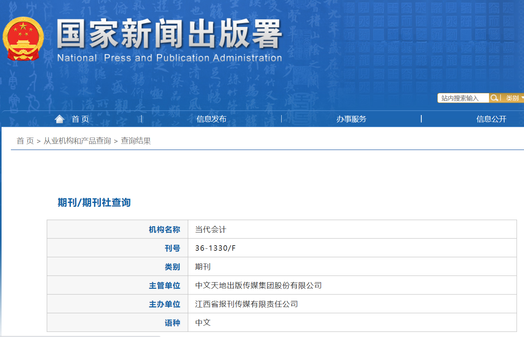Click the 查询结果 breadcrumb text
The width and height of the screenshot is (524, 337).
pos(136,141)
